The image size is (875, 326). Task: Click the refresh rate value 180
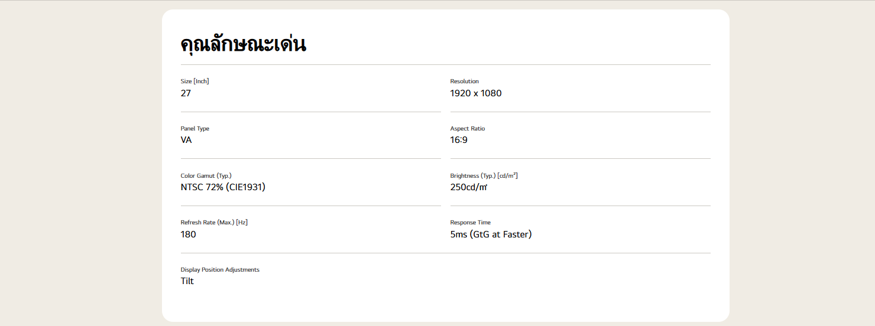point(188,234)
